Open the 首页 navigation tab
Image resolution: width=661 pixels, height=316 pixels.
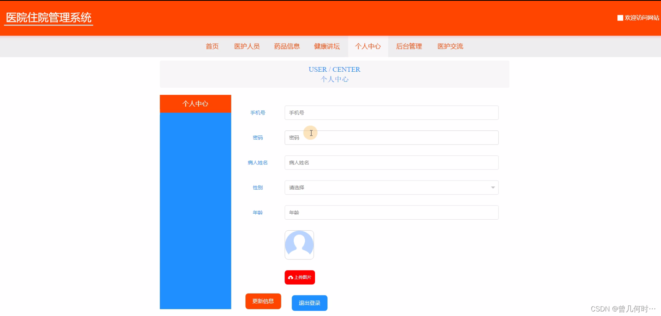(212, 46)
